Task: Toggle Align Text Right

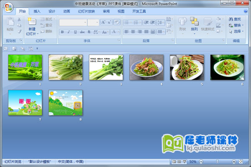Action: [140, 32]
